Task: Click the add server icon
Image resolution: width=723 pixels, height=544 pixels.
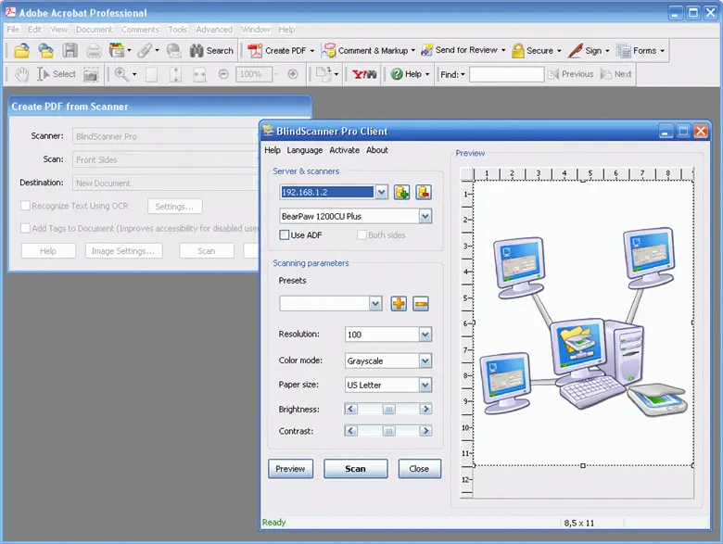Action: (x=401, y=192)
